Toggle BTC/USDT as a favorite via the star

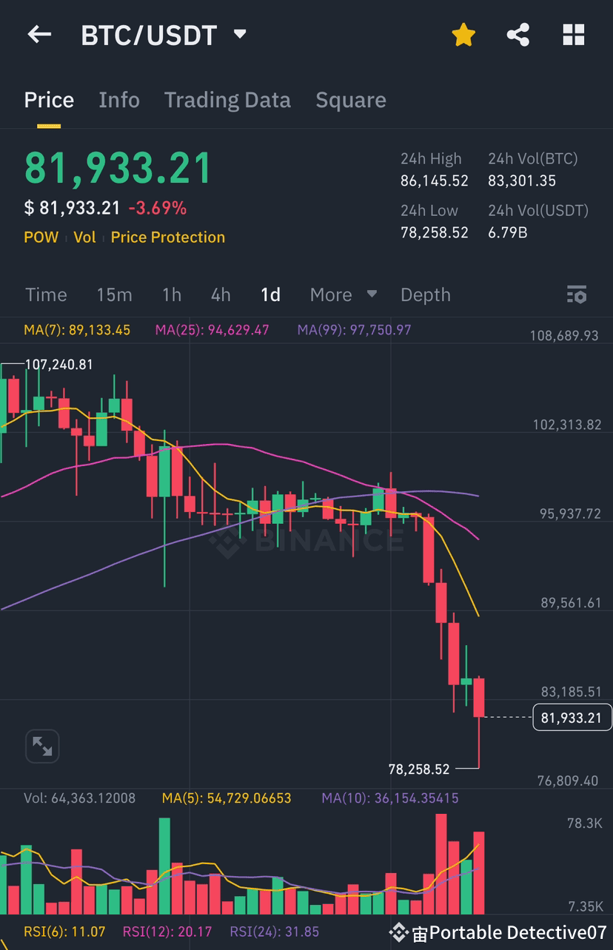(x=463, y=34)
